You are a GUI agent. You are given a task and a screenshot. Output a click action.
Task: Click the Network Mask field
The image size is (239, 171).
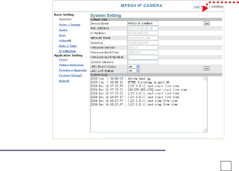point(143,38)
